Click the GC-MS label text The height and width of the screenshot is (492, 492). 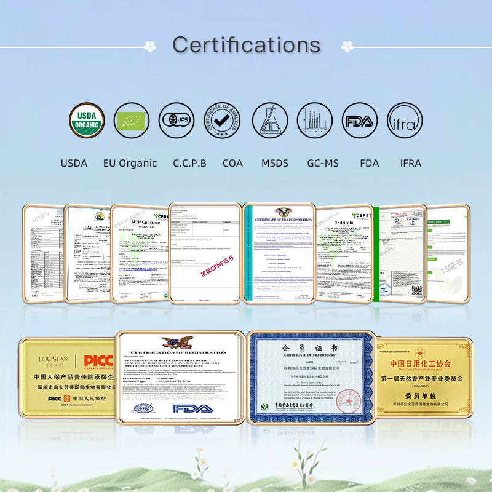click(323, 163)
